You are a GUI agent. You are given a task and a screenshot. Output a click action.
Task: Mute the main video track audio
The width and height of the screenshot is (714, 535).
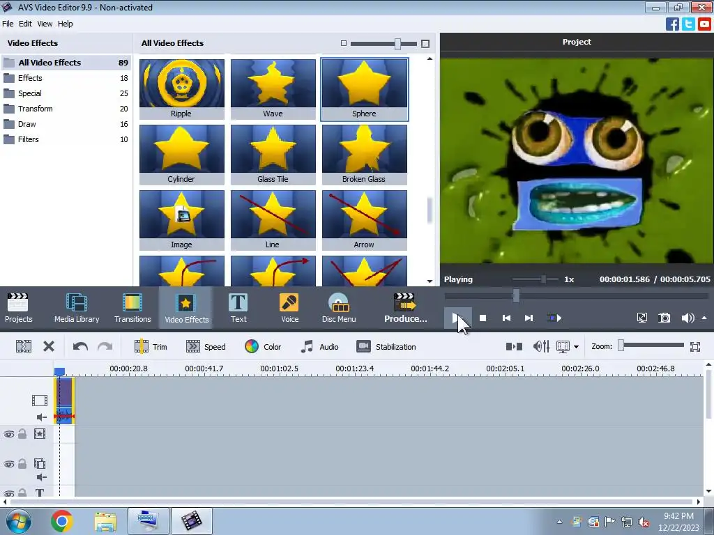tap(41, 417)
